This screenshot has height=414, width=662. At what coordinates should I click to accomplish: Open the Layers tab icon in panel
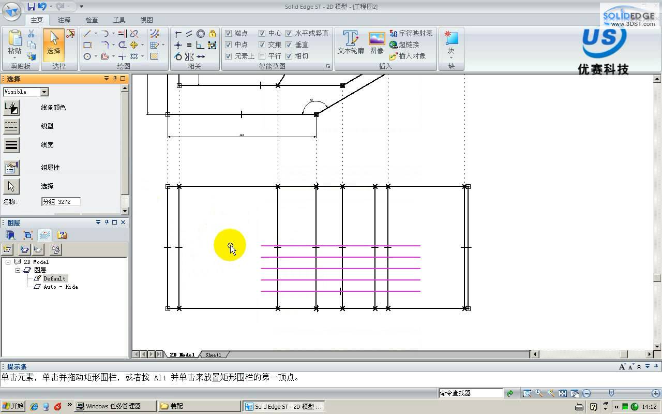45,235
